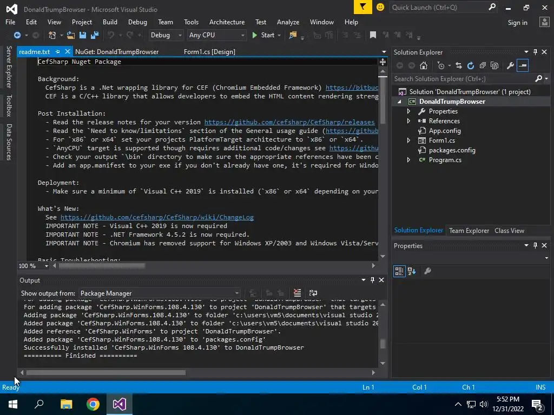Screen dimensions: 554x415
Task: Save the current file with Save icon
Action: pos(83,35)
